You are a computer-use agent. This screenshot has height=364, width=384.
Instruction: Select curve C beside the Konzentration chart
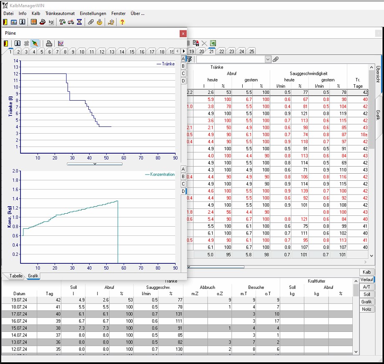click(x=183, y=184)
